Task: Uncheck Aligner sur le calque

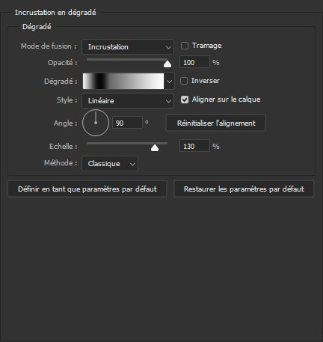Action: (x=185, y=100)
